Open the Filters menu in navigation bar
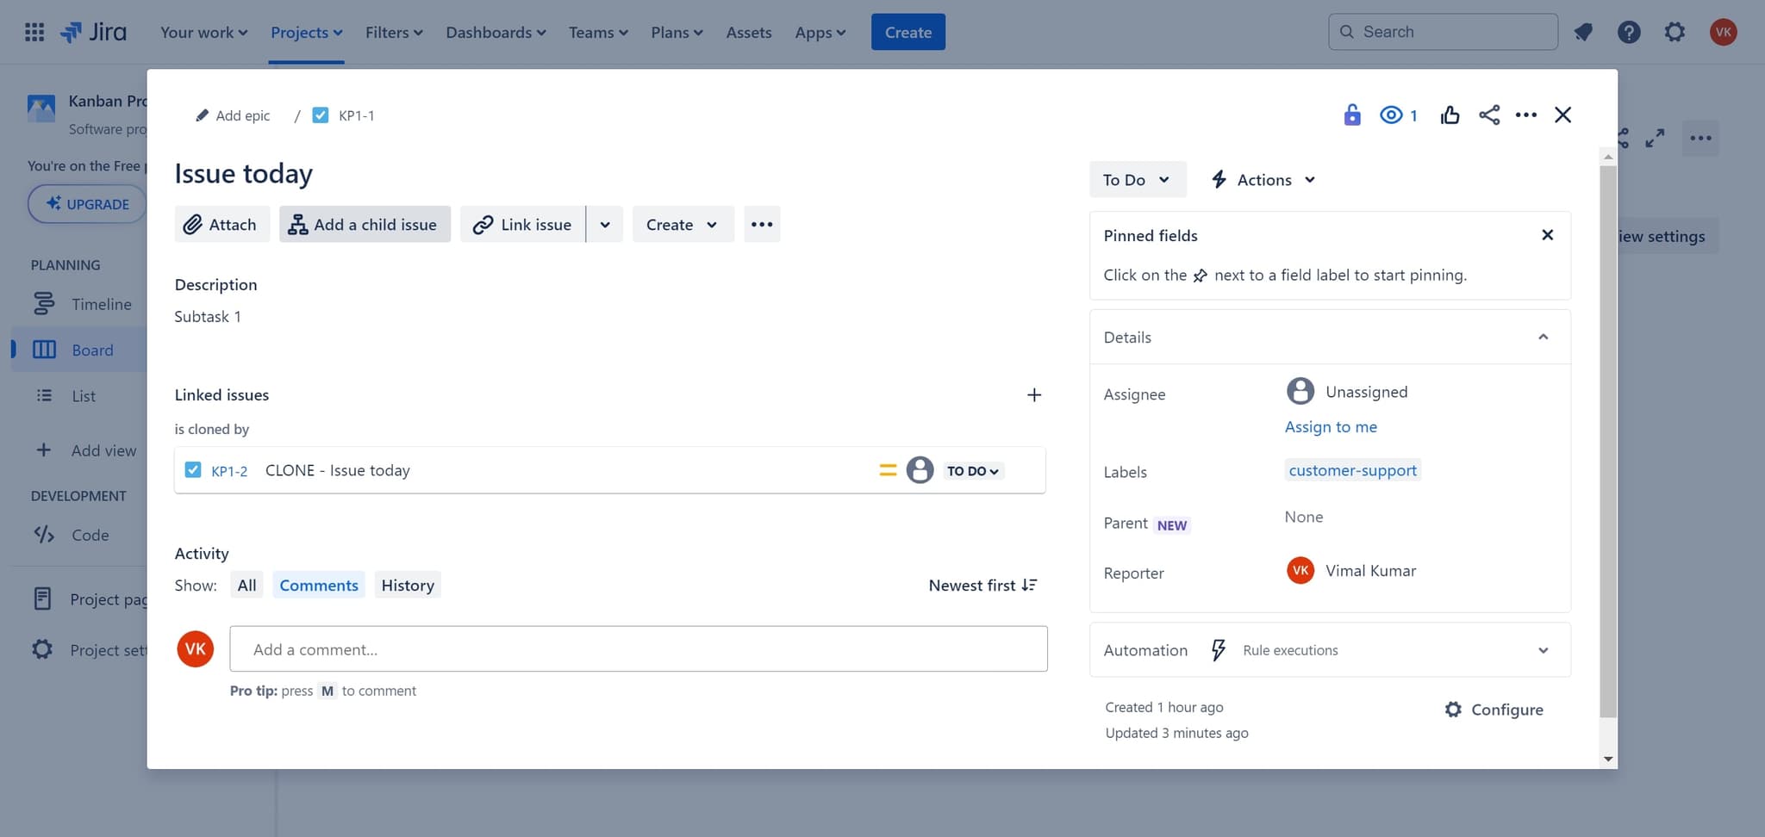Image resolution: width=1765 pixels, height=837 pixels. pos(394,32)
